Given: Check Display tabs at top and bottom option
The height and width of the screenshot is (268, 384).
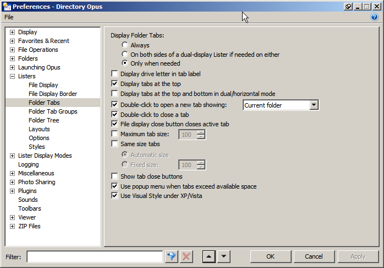Looking at the screenshot, I should (114, 94).
